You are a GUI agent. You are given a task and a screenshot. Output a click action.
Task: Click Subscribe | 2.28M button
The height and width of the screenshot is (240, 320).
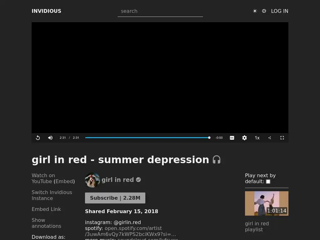[115, 198]
